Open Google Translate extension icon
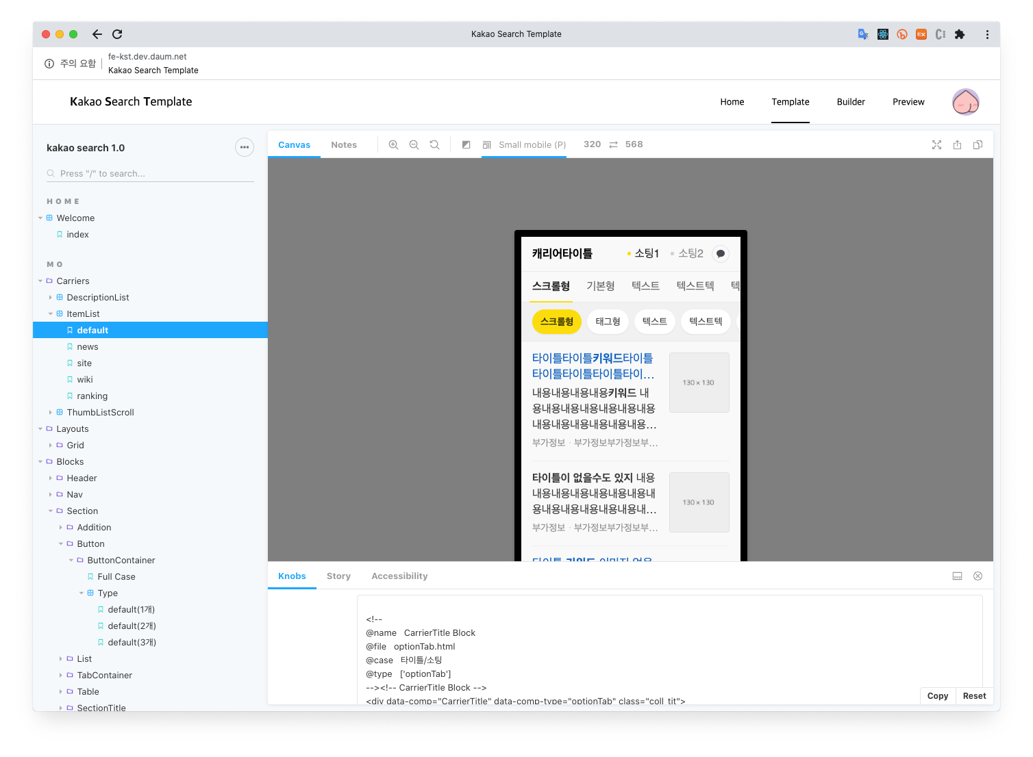 pyautogui.click(x=863, y=34)
